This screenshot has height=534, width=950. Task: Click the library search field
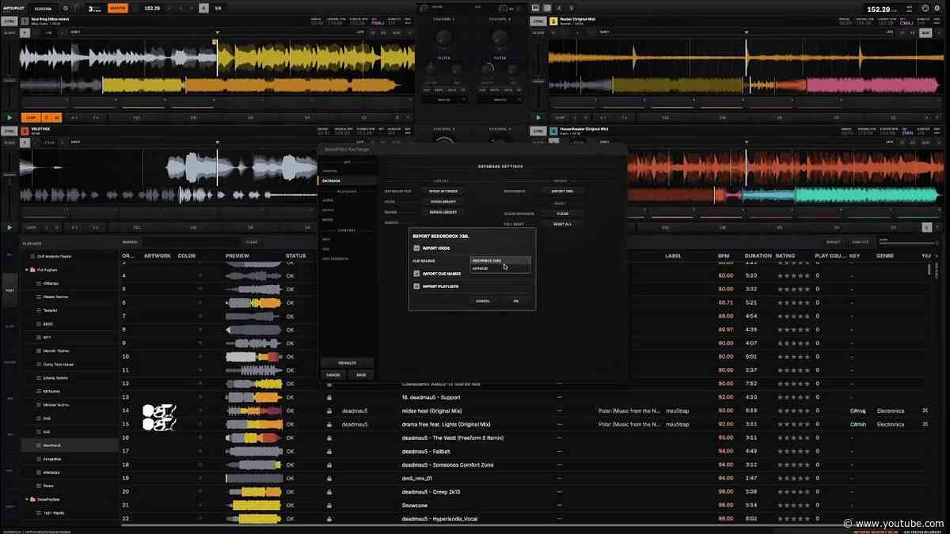[x=190, y=242]
